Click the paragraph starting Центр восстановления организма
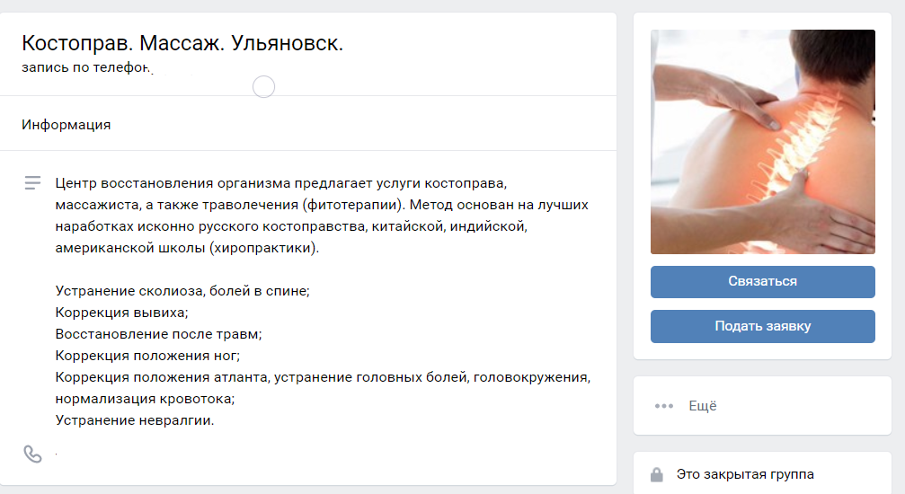This screenshot has width=905, height=494. click(322, 216)
